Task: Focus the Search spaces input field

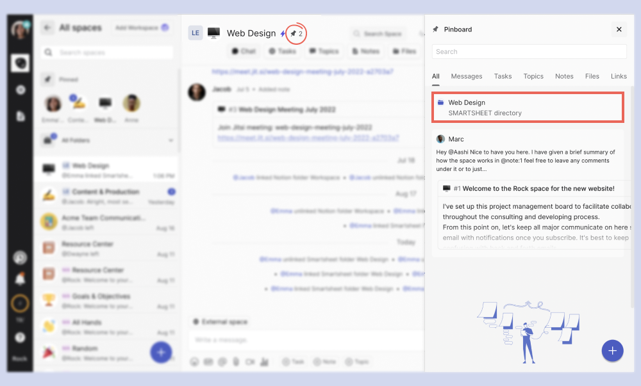Action: pyautogui.click(x=107, y=52)
